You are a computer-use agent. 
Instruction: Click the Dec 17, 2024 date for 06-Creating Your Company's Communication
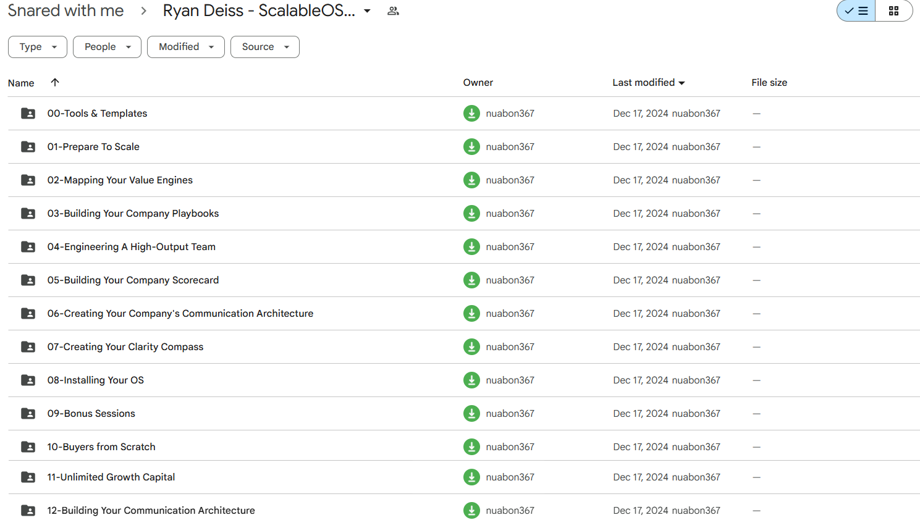coord(641,314)
